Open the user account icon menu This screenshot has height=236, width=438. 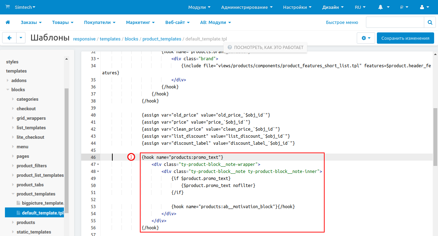point(424,7)
